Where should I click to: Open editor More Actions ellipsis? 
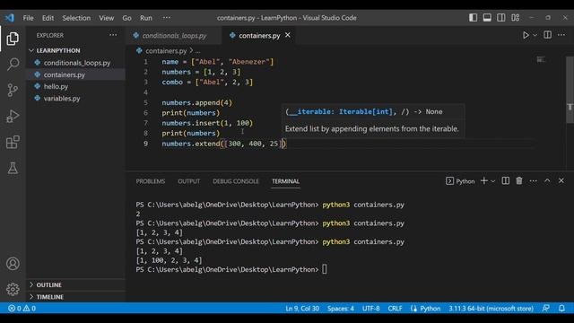tap(561, 35)
